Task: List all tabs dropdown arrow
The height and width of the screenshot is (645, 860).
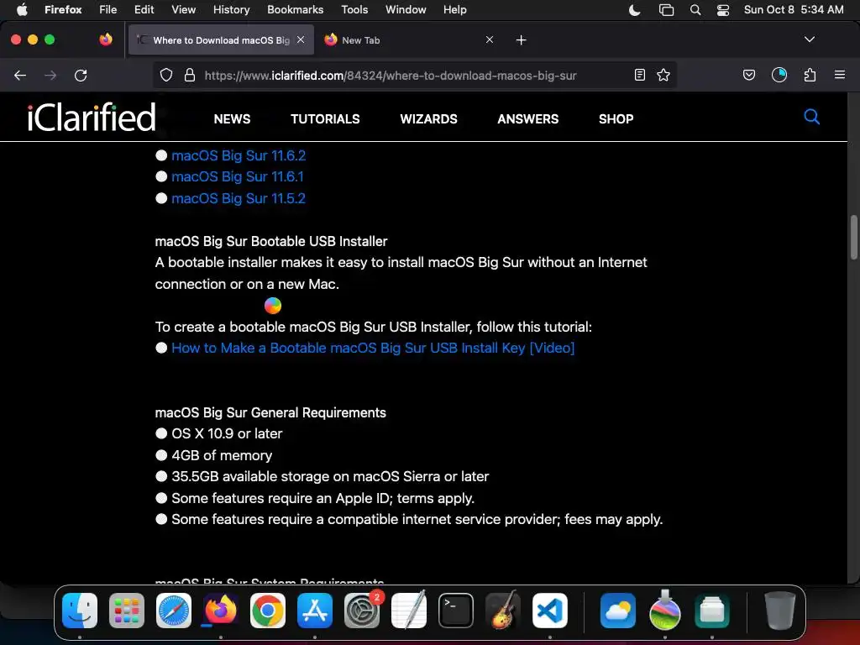Action: pyautogui.click(x=809, y=39)
